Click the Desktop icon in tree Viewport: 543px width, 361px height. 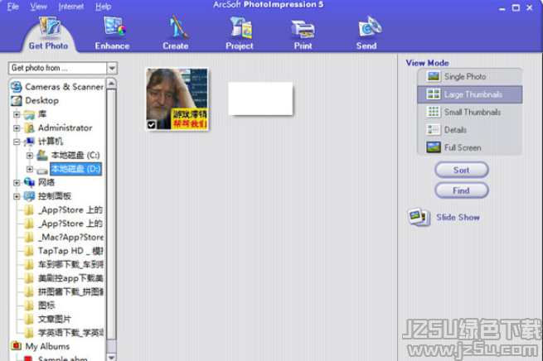pos(17,101)
